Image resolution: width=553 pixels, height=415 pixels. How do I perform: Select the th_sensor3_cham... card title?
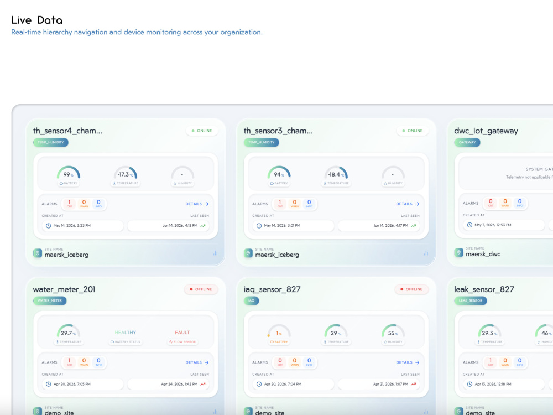278,131
